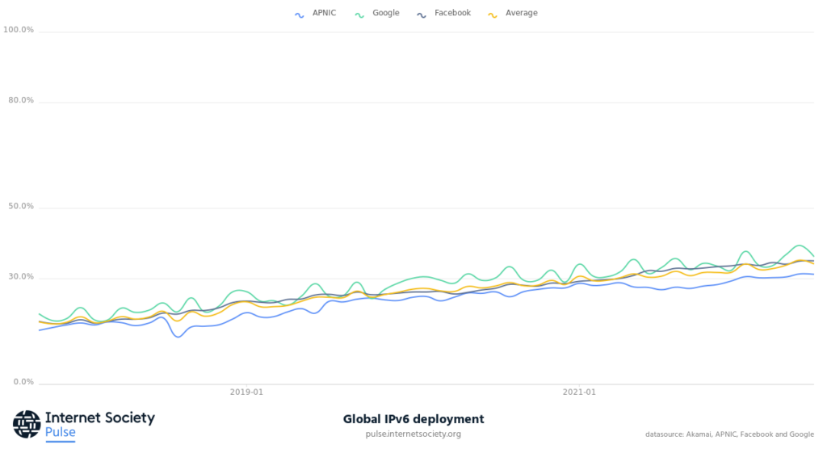This screenshot has height=449, width=827.
Task: Click the 'Global IPv6 deployment' chart title
Action: (413, 419)
